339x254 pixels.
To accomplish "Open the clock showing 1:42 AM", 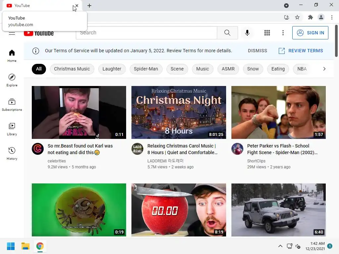I will (x=315, y=246).
